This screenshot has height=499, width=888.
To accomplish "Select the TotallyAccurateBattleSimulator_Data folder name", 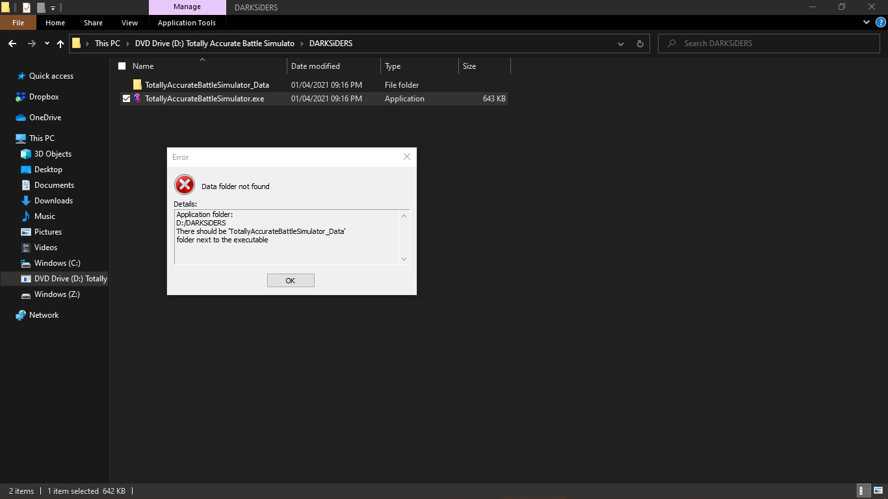I will pyautogui.click(x=207, y=85).
